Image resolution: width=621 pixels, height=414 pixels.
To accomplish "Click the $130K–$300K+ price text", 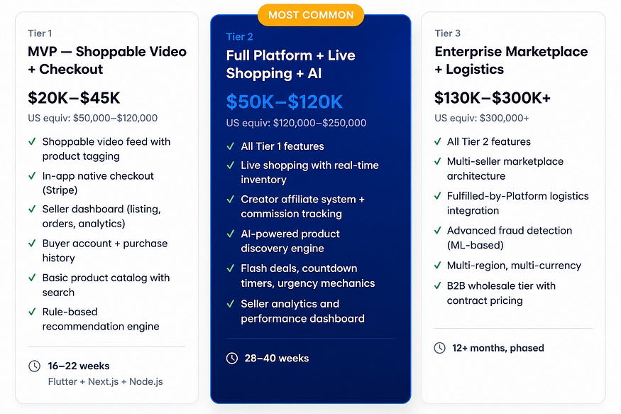I will [x=493, y=98].
